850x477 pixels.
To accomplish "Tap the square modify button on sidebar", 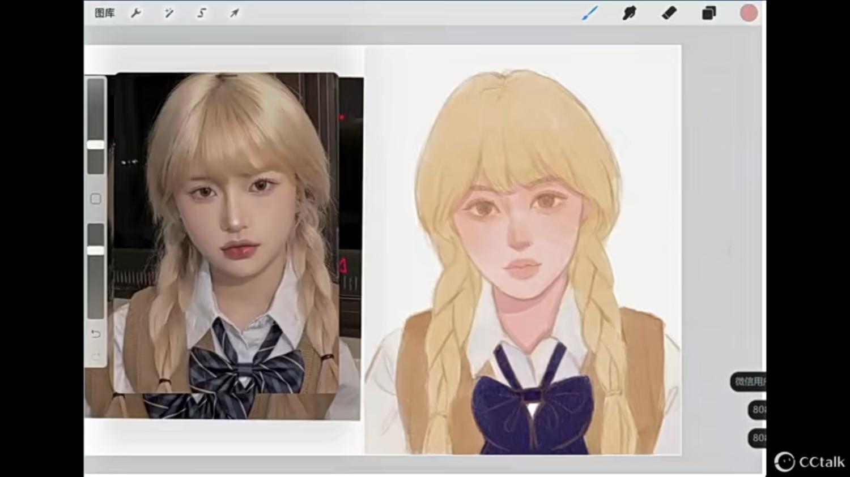I will (96, 199).
